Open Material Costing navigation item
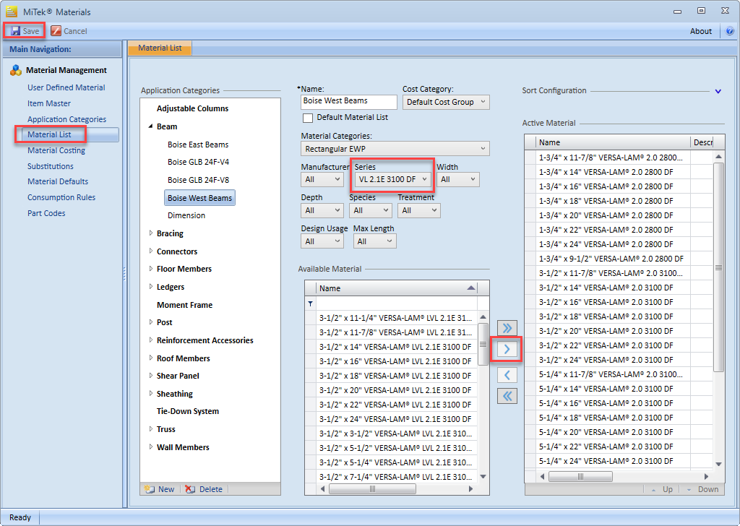The width and height of the screenshot is (740, 526). pos(56,150)
